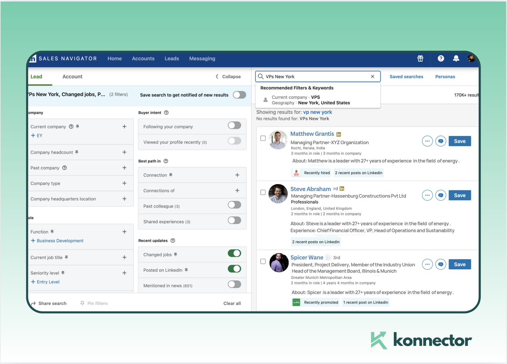The height and width of the screenshot is (364, 507).
Task: Open more options for Steve Abraham
Action: pos(427,195)
